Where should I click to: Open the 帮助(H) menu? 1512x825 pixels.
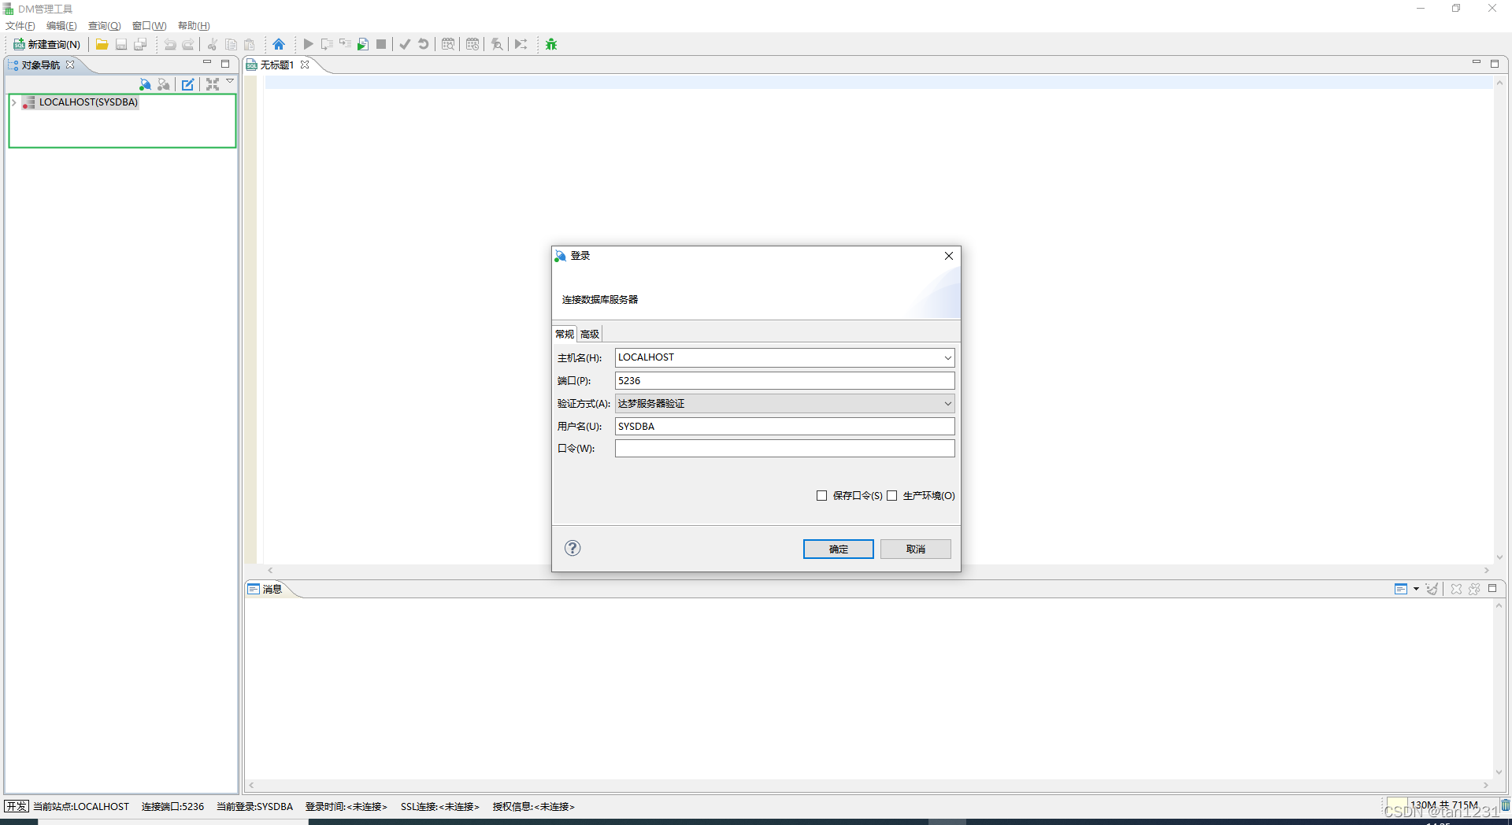(x=194, y=26)
